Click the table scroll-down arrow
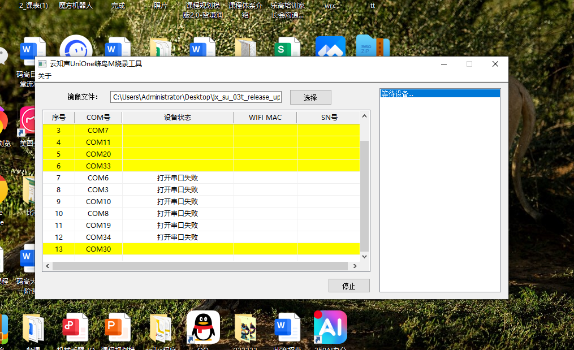The height and width of the screenshot is (350, 574). (x=365, y=256)
